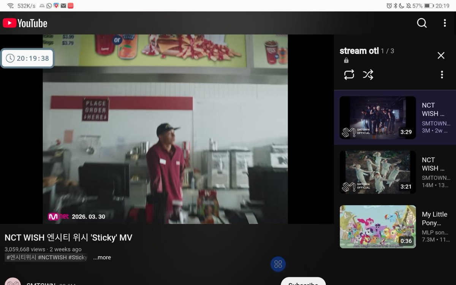Image resolution: width=456 pixels, height=285 pixels.
Task: Toggle playlist loop
Action: click(349, 74)
